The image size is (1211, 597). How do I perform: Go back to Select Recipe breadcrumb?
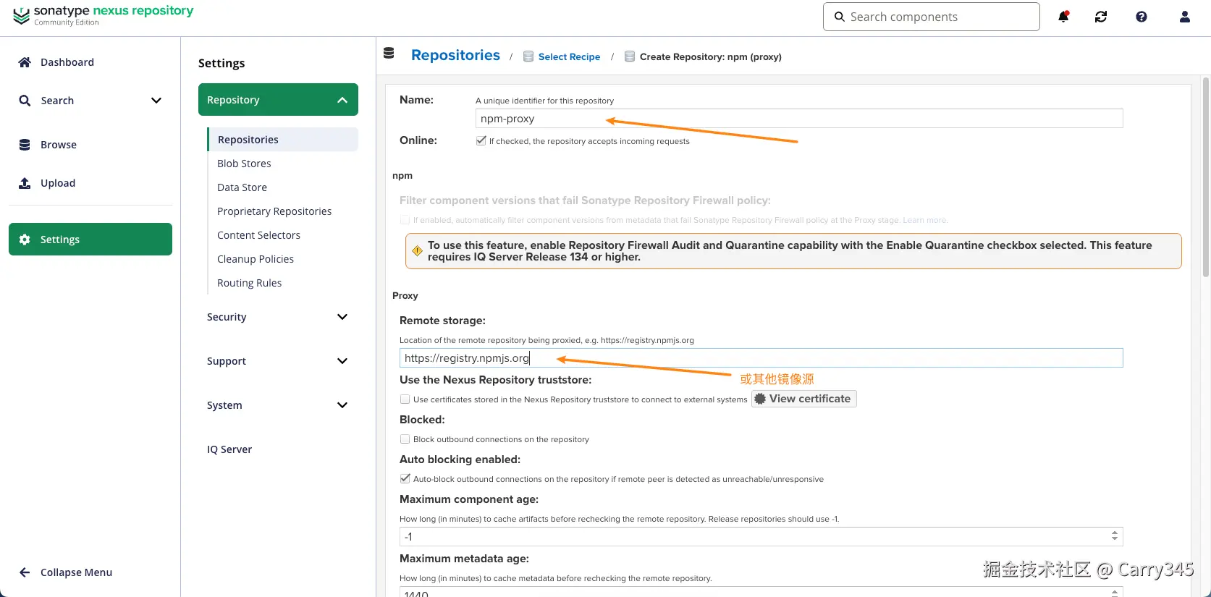click(x=569, y=57)
